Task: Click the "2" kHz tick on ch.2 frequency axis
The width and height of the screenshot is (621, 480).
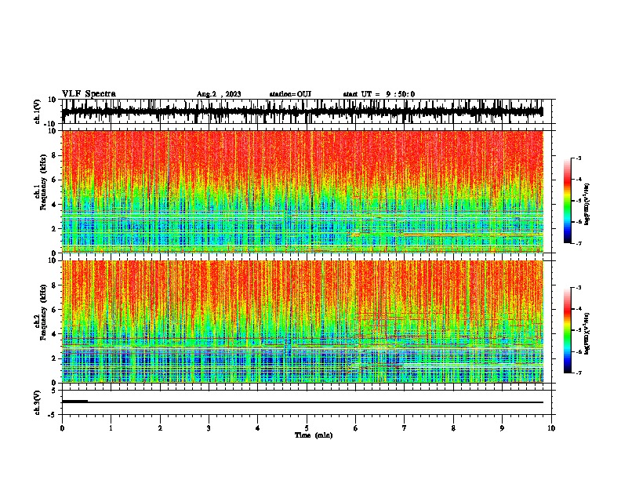Action: [54, 358]
